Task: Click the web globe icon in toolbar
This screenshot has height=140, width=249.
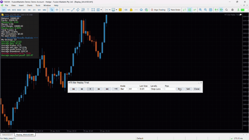Action: pos(146,10)
